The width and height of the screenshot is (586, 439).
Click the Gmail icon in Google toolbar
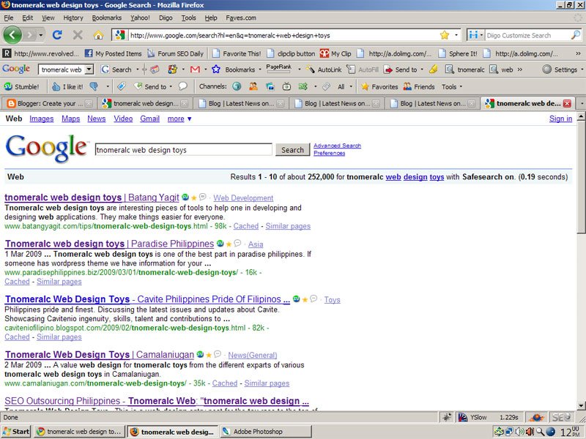pyautogui.click(x=195, y=70)
